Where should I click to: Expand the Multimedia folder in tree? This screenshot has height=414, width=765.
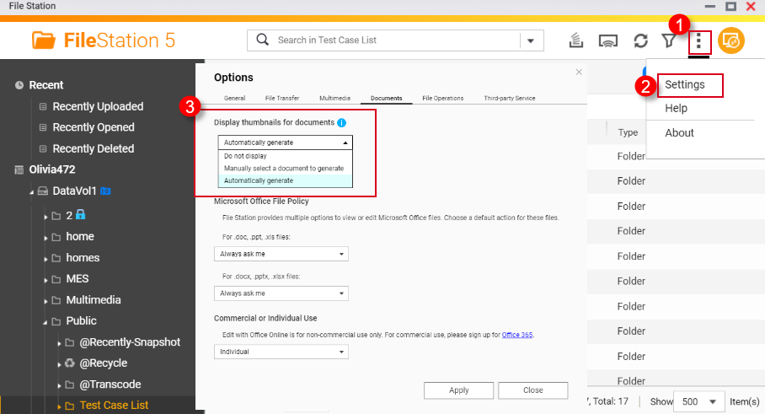click(x=45, y=300)
